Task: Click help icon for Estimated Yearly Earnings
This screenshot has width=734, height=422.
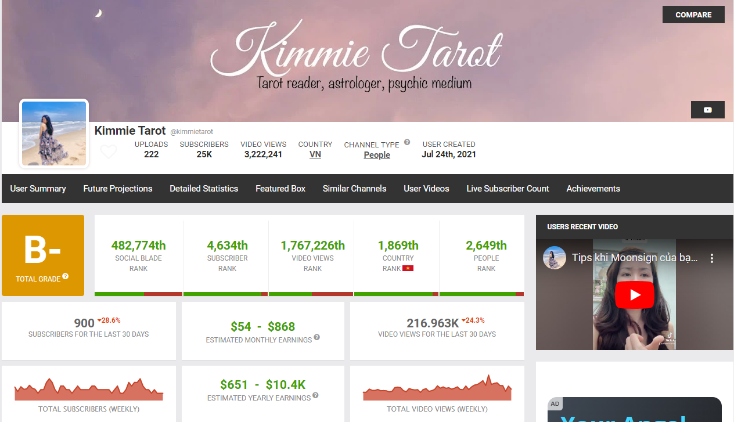Action: click(x=315, y=395)
